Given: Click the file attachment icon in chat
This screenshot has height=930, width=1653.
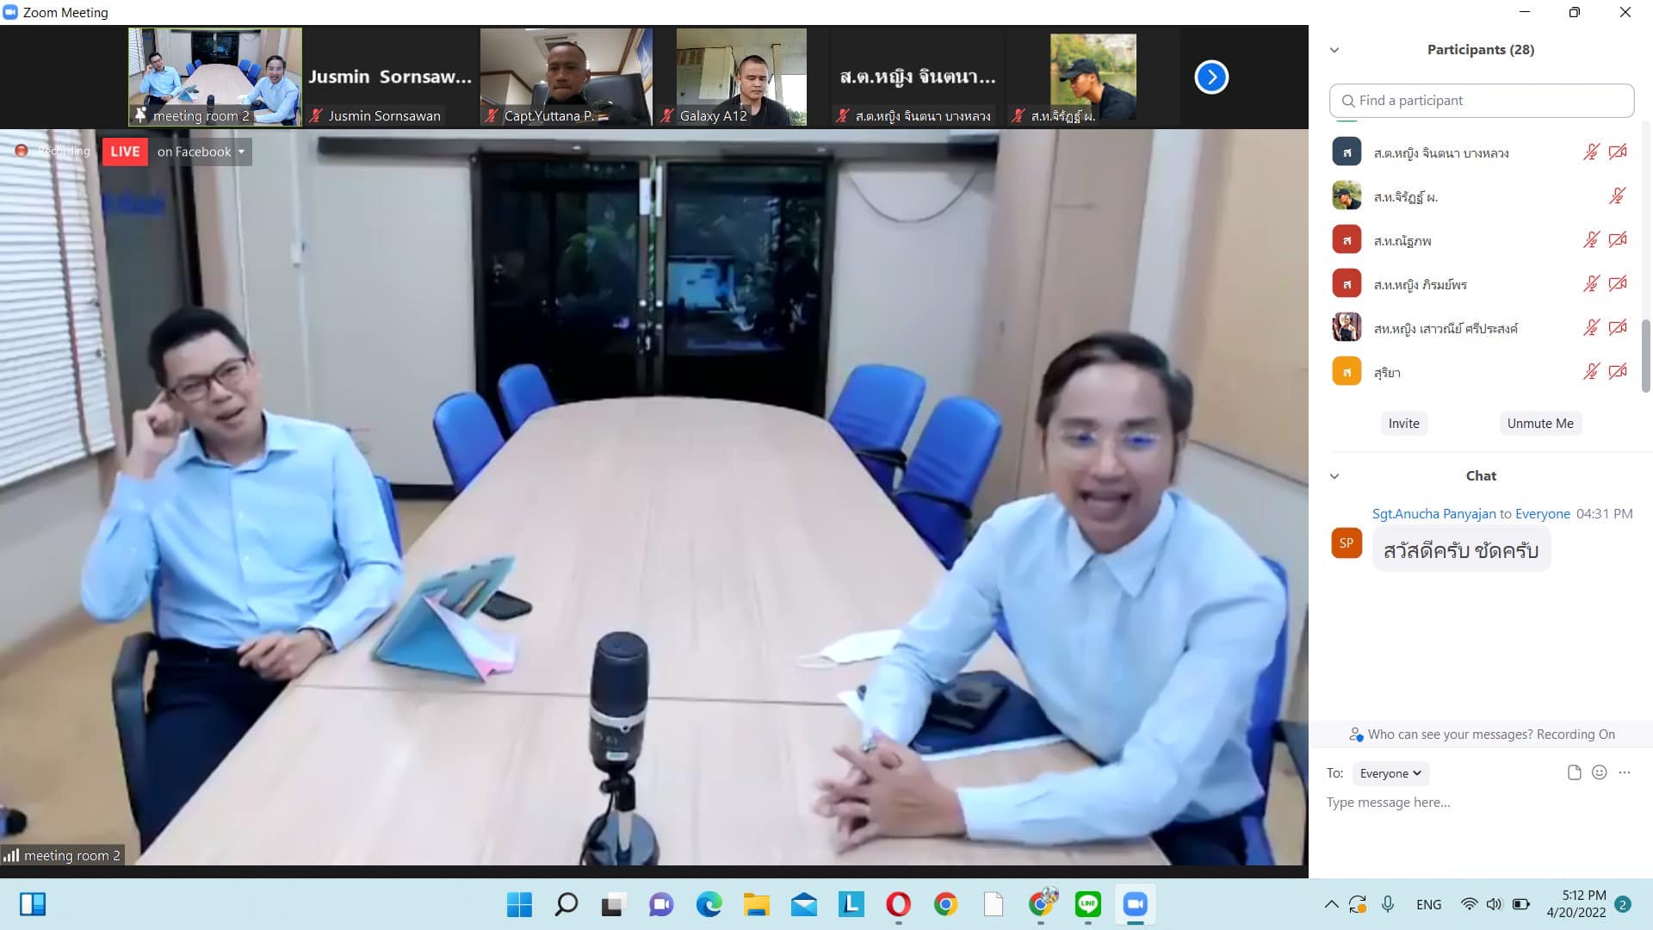Looking at the screenshot, I should pyautogui.click(x=1574, y=772).
